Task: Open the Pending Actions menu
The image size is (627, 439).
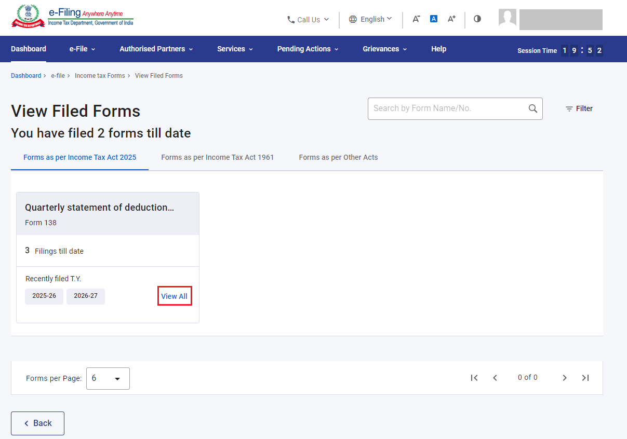Action: tap(308, 49)
